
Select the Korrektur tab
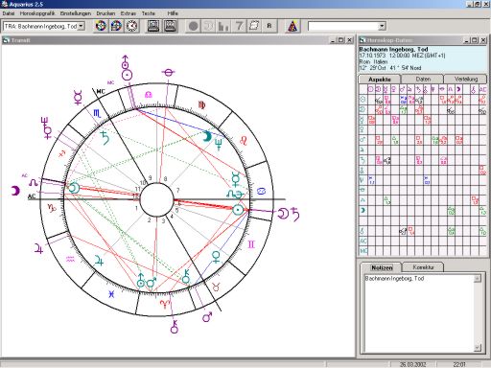(423, 267)
